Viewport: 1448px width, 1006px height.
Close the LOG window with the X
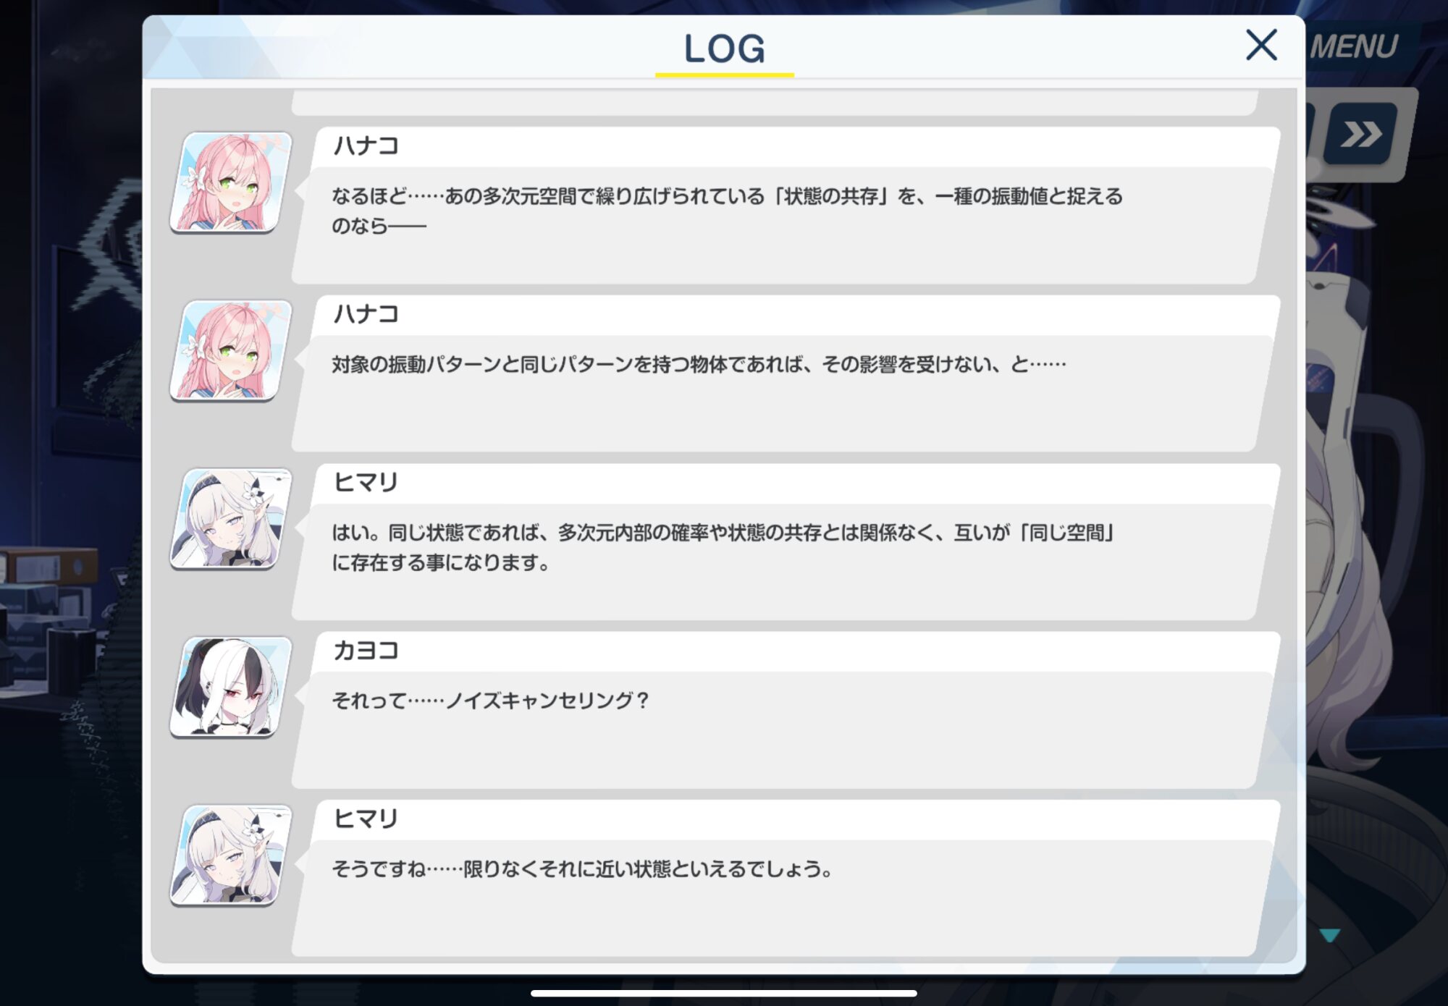[1261, 45]
